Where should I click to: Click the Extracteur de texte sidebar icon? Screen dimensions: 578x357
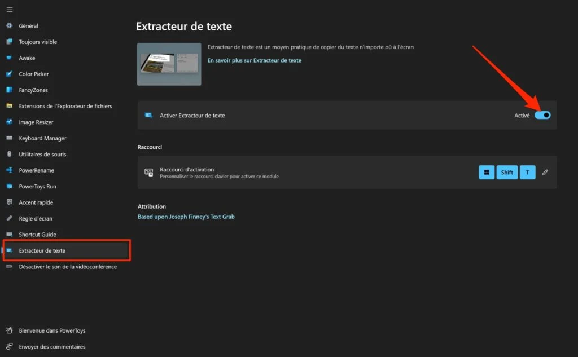pyautogui.click(x=10, y=250)
